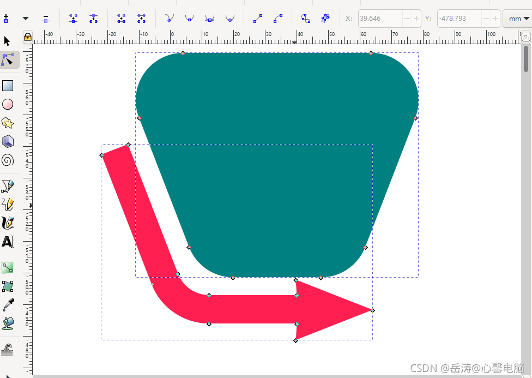Select the Ellipse tool
Screen dimensions: 532x378
[8, 104]
